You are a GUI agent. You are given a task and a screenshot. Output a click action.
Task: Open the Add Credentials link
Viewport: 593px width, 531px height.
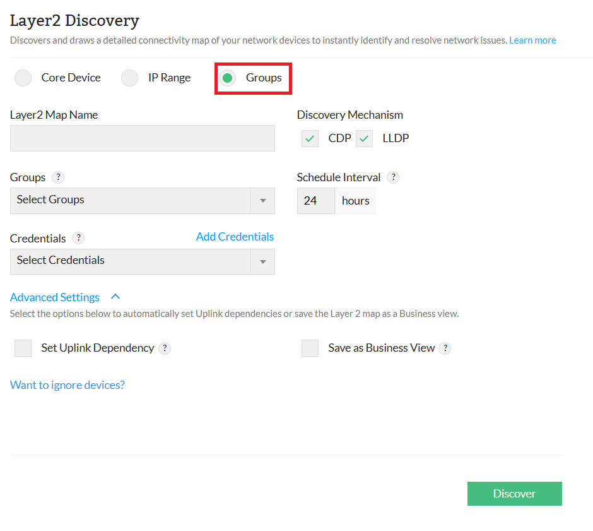pos(235,237)
